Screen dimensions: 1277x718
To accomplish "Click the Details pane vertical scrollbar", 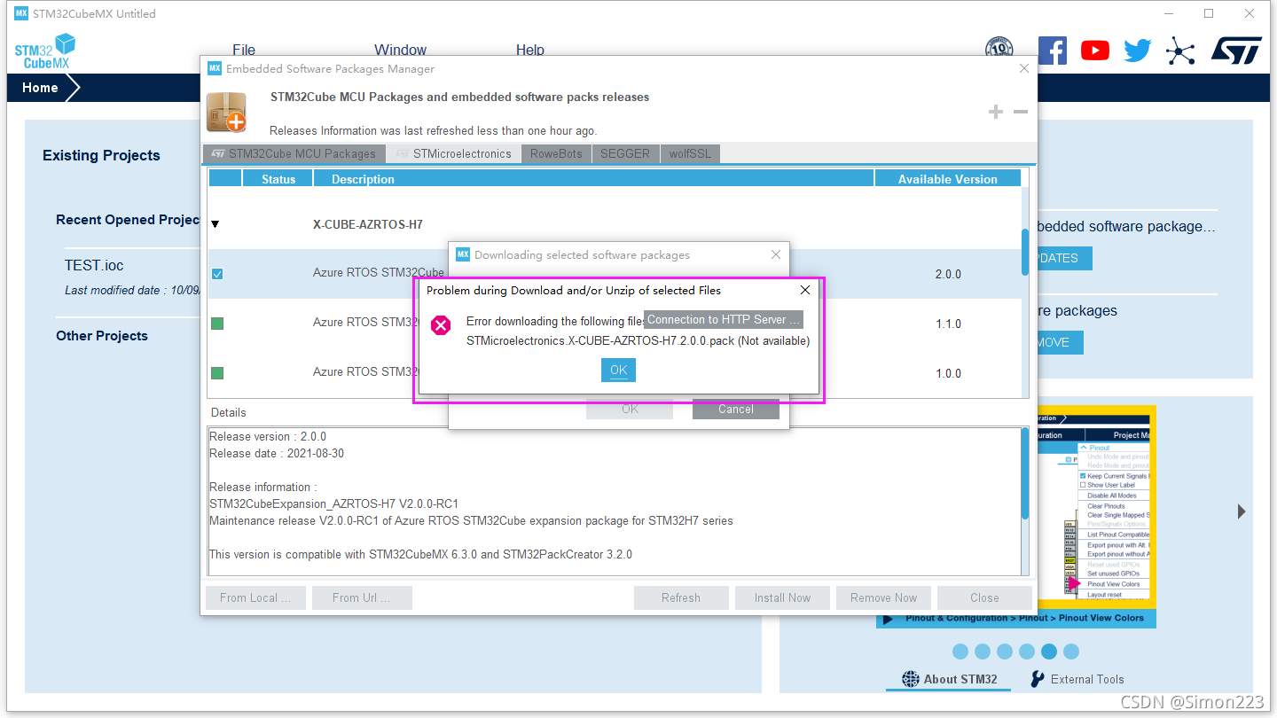I will click(1025, 473).
